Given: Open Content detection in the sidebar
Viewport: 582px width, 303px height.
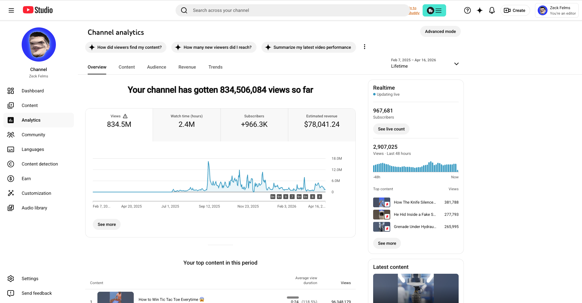Looking at the screenshot, I should tap(40, 164).
